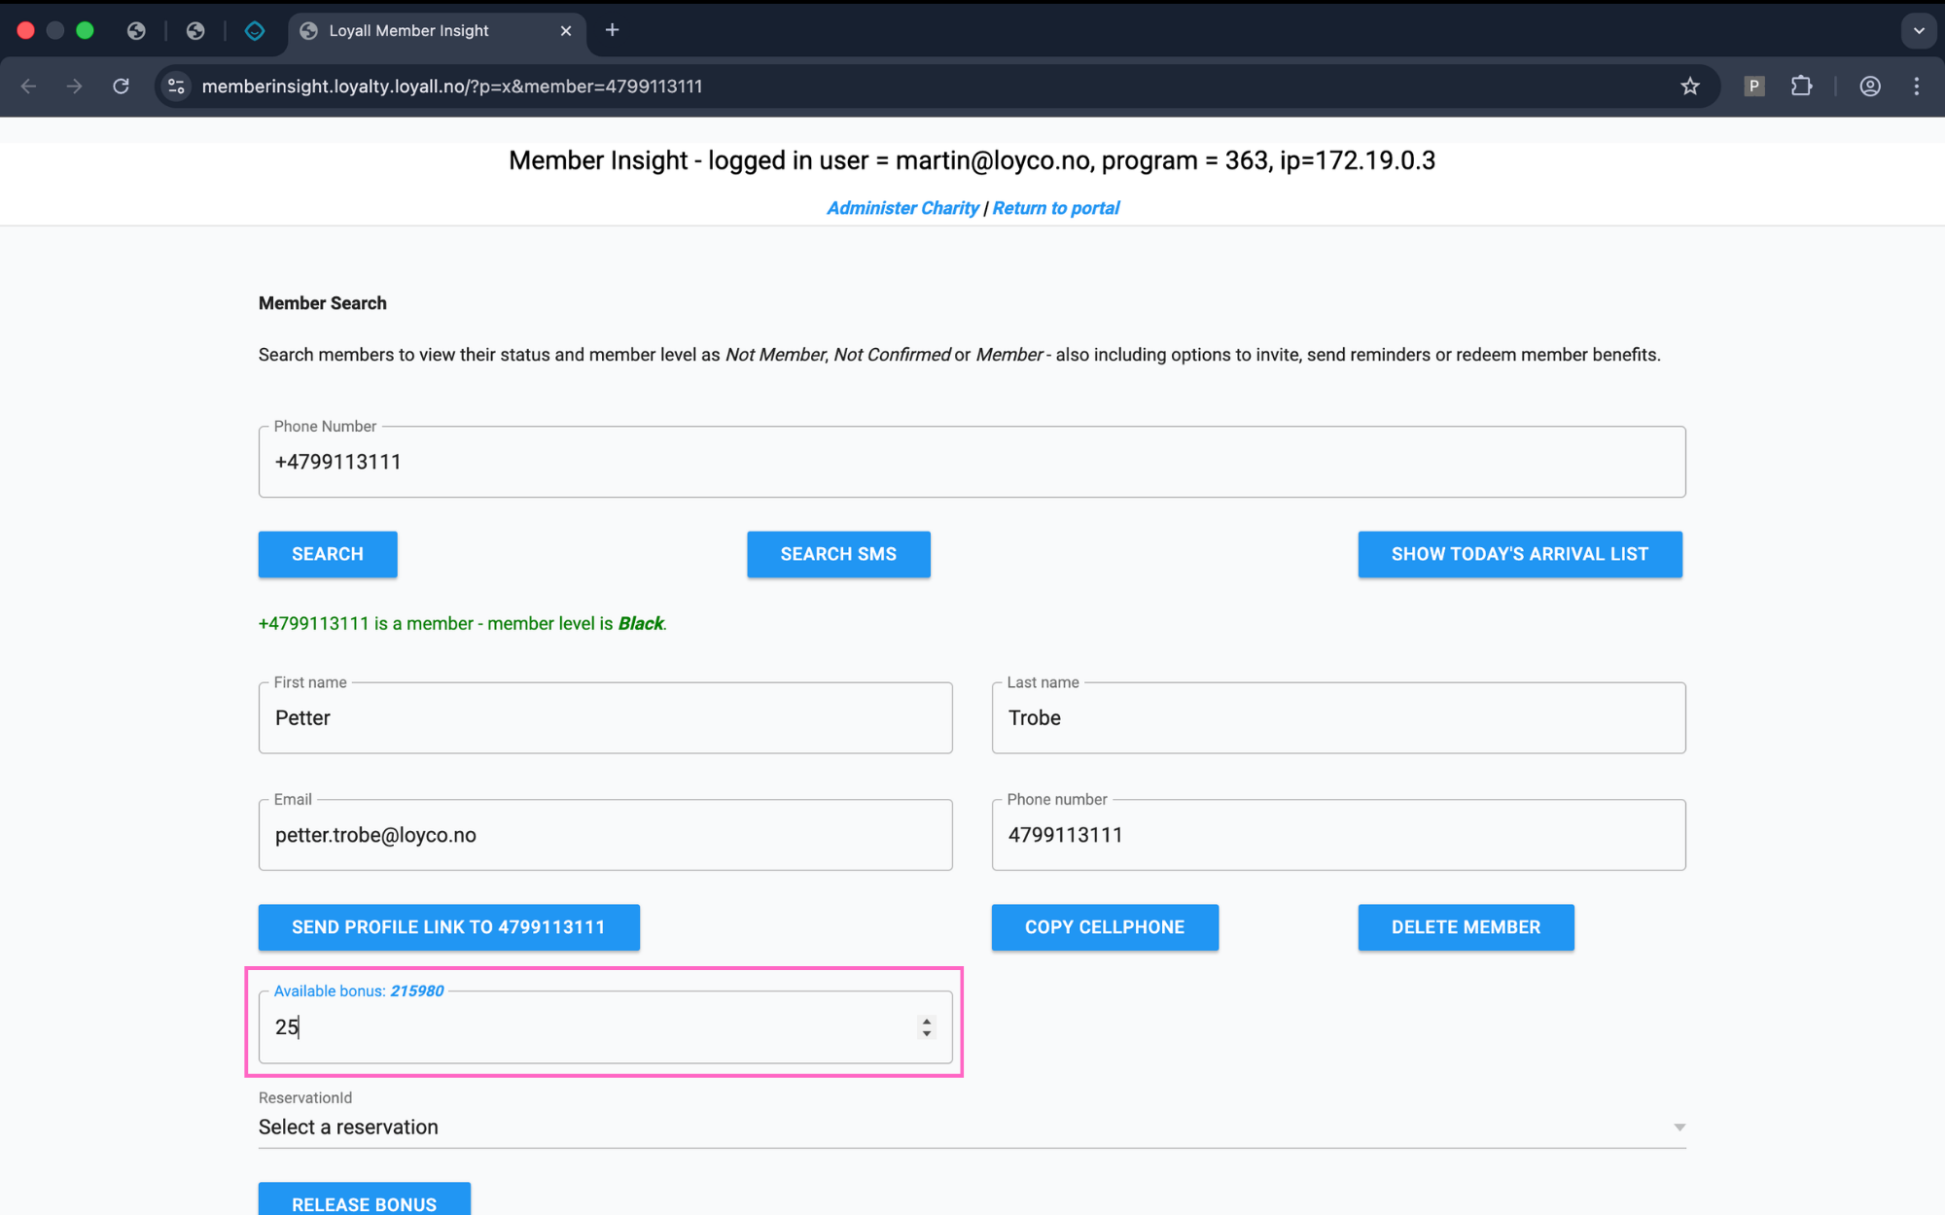Close the Loyall Member Insight tab
The width and height of the screenshot is (1945, 1215).
click(566, 31)
